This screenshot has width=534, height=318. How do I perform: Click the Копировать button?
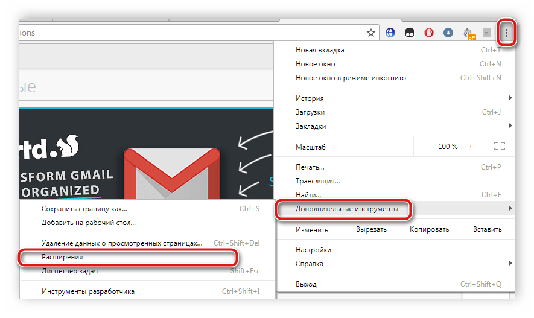pyautogui.click(x=430, y=229)
